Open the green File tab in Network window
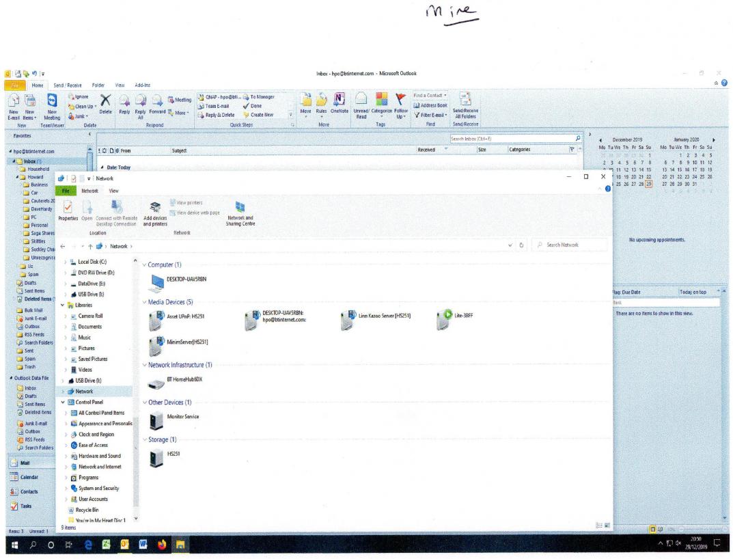This screenshot has height=559, width=733. point(66,191)
